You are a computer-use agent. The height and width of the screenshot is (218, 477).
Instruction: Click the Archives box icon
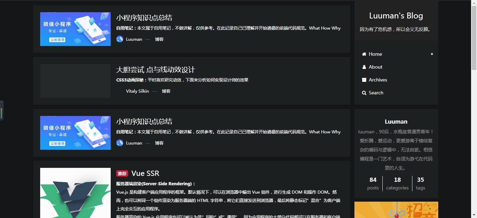[x=364, y=80]
